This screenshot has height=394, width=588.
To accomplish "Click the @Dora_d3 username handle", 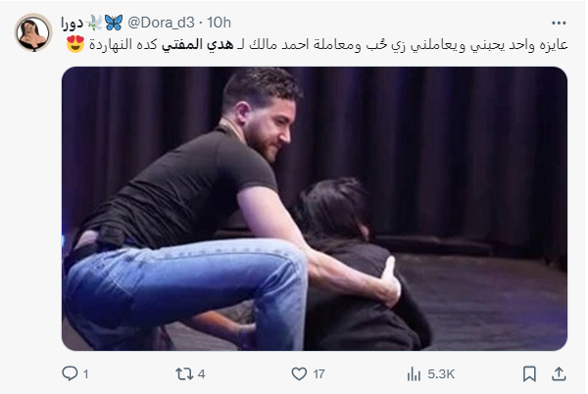I will 161,23.
